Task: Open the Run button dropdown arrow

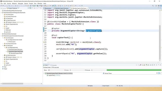Action: pos(36,6)
